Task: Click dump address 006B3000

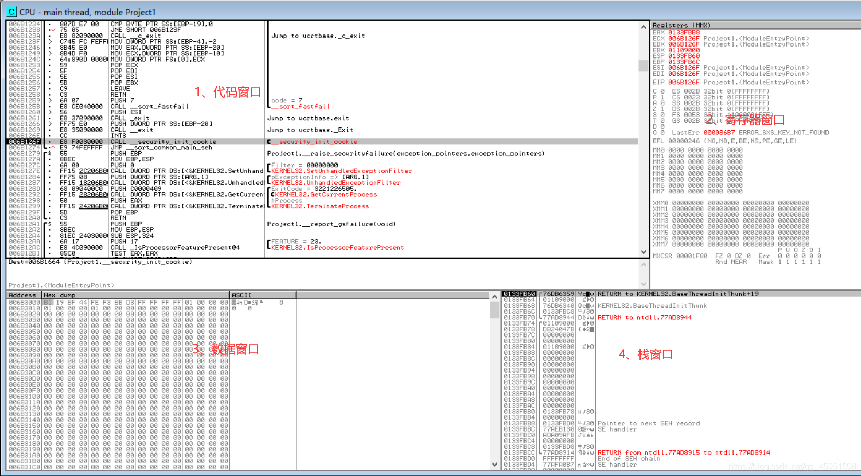Action: pyautogui.click(x=24, y=303)
